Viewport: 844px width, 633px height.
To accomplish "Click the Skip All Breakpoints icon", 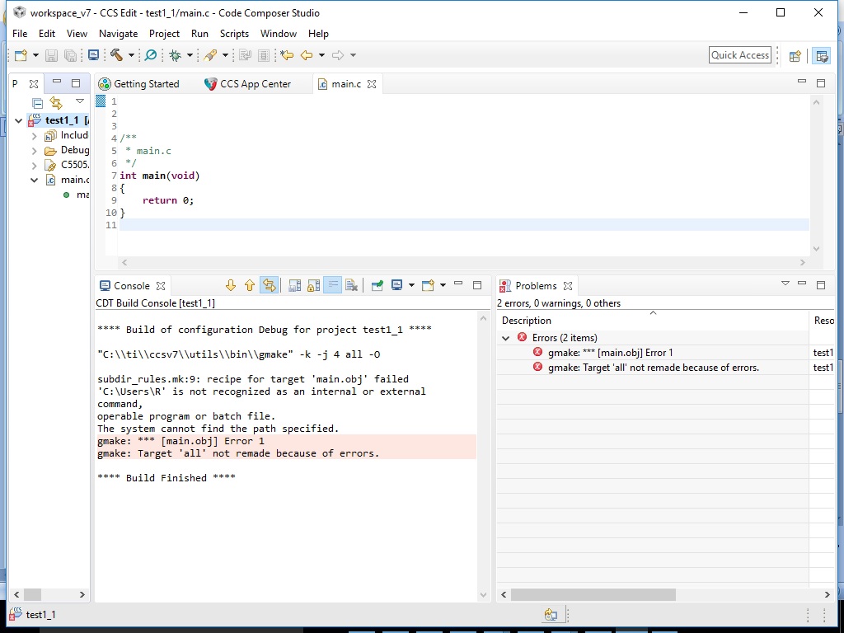I will 150,55.
